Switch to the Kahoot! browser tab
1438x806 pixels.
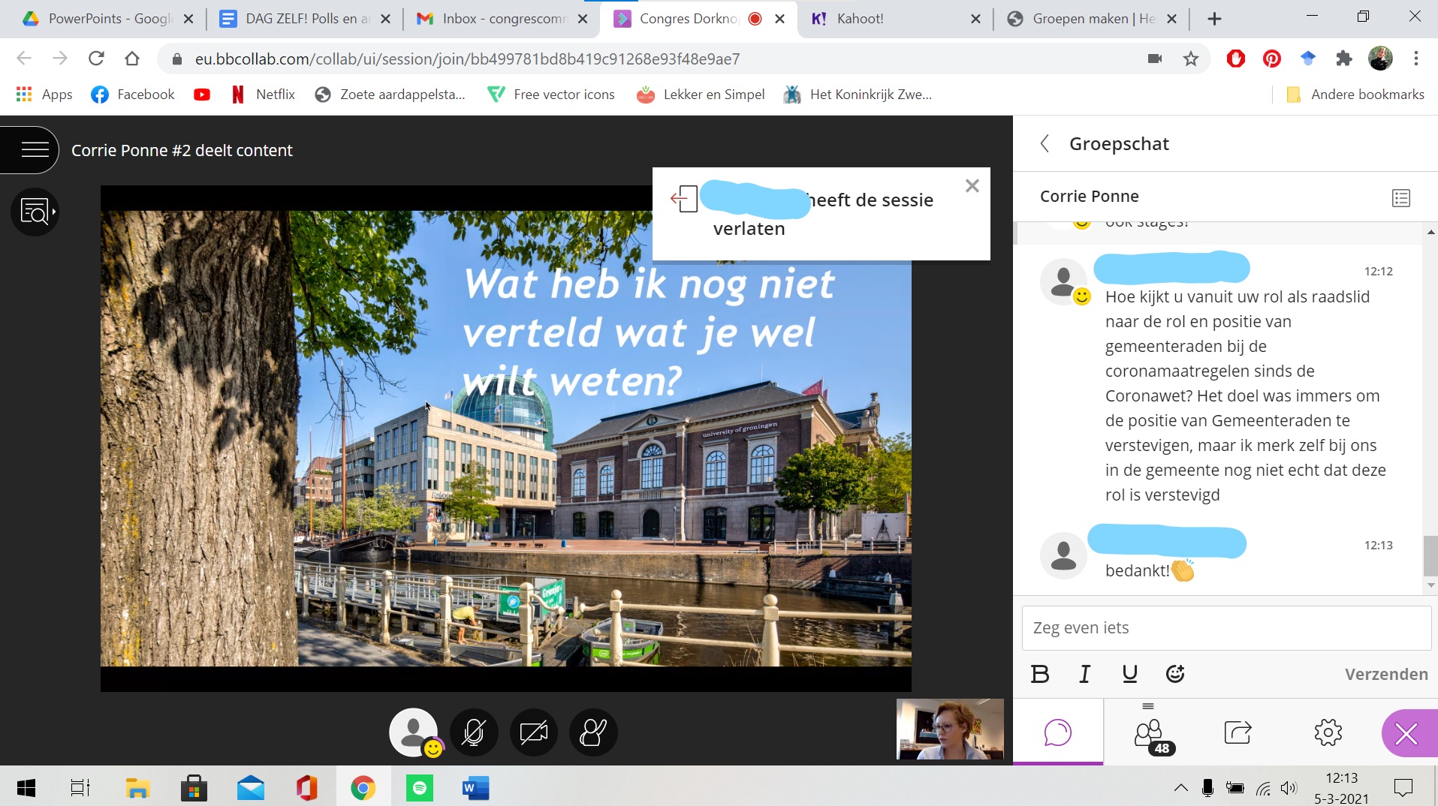(x=860, y=19)
